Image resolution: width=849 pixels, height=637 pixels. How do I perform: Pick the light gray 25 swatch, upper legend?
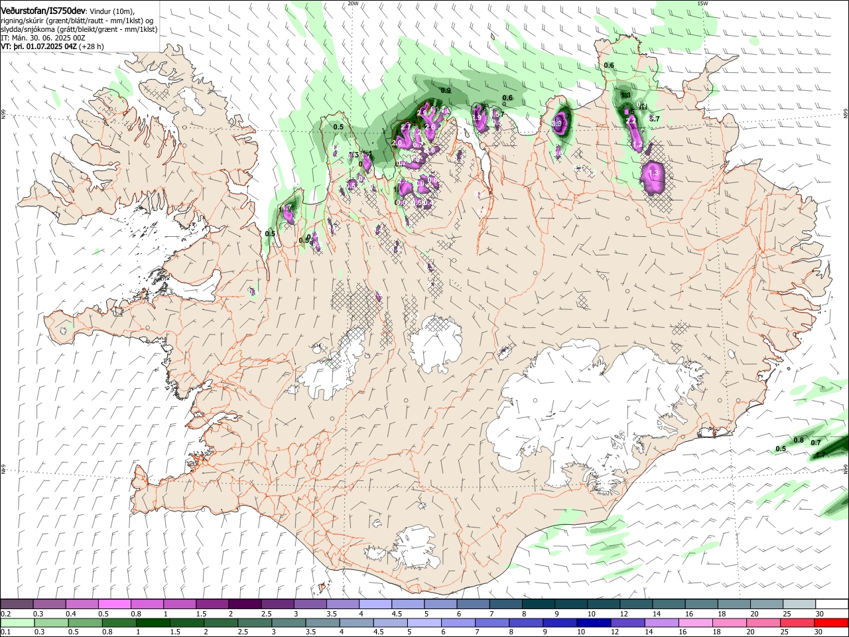799,604
